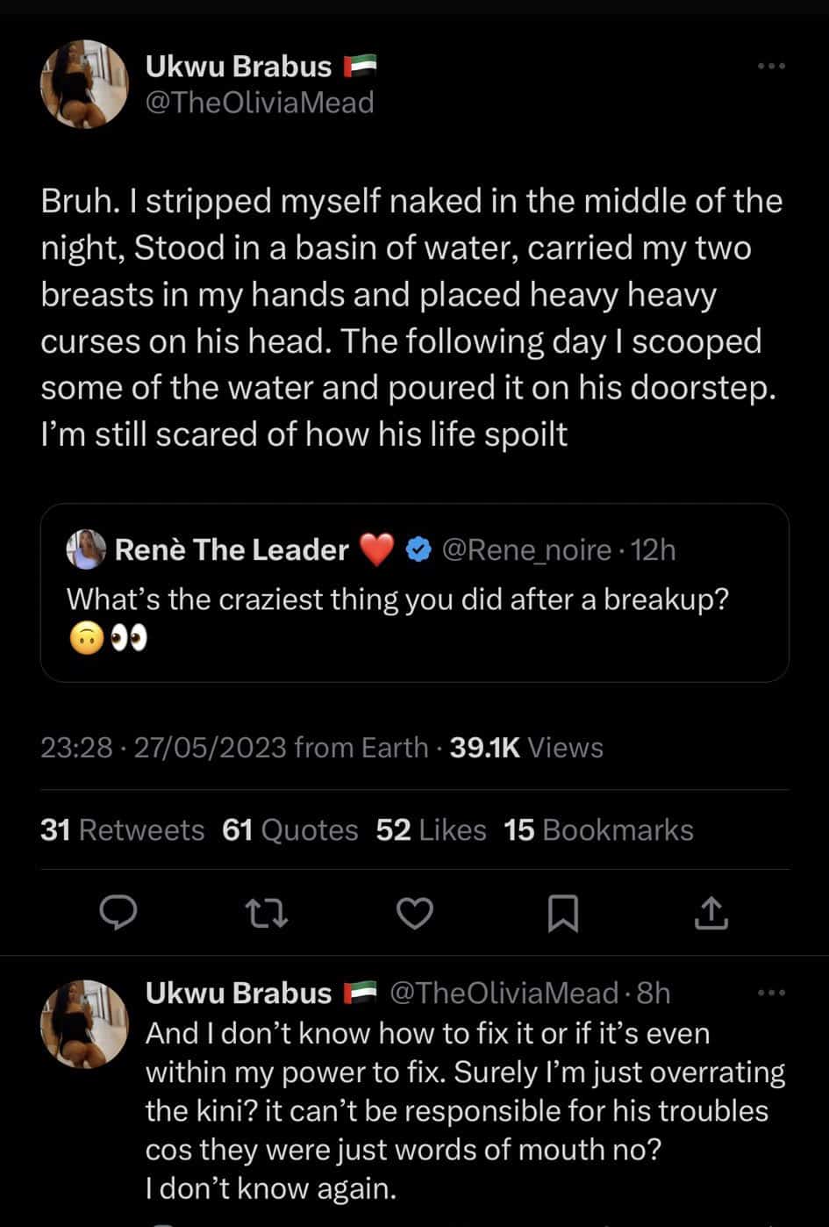Screen dimensions: 829x1227
Task: Open Ukwu Brabus profile picture on main tweet
Action: tap(85, 84)
